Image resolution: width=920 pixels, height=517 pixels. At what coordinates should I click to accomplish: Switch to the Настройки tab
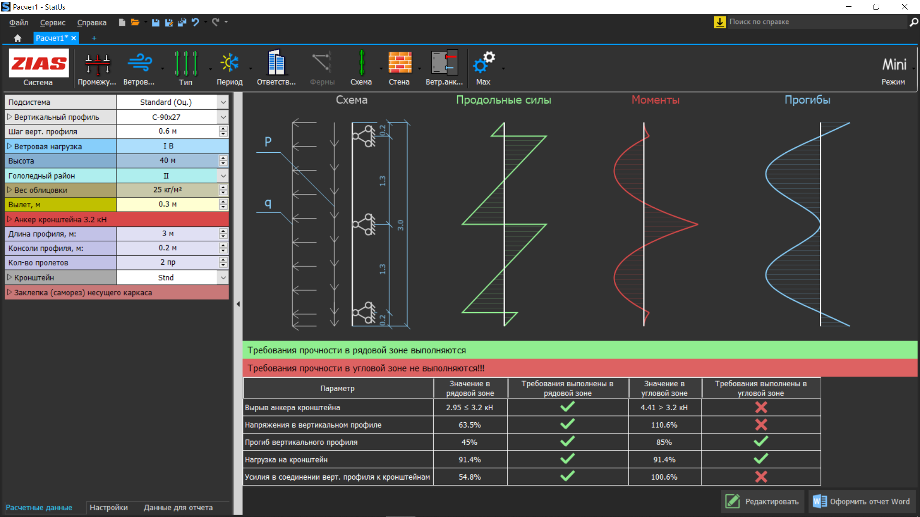pyautogui.click(x=108, y=507)
